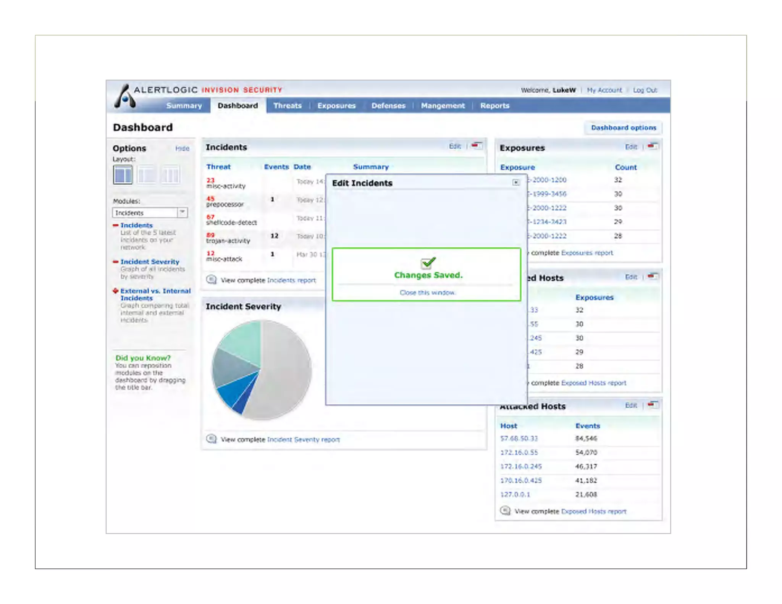Click the Exposures module remove flag icon
782x604 pixels.
[x=653, y=146]
